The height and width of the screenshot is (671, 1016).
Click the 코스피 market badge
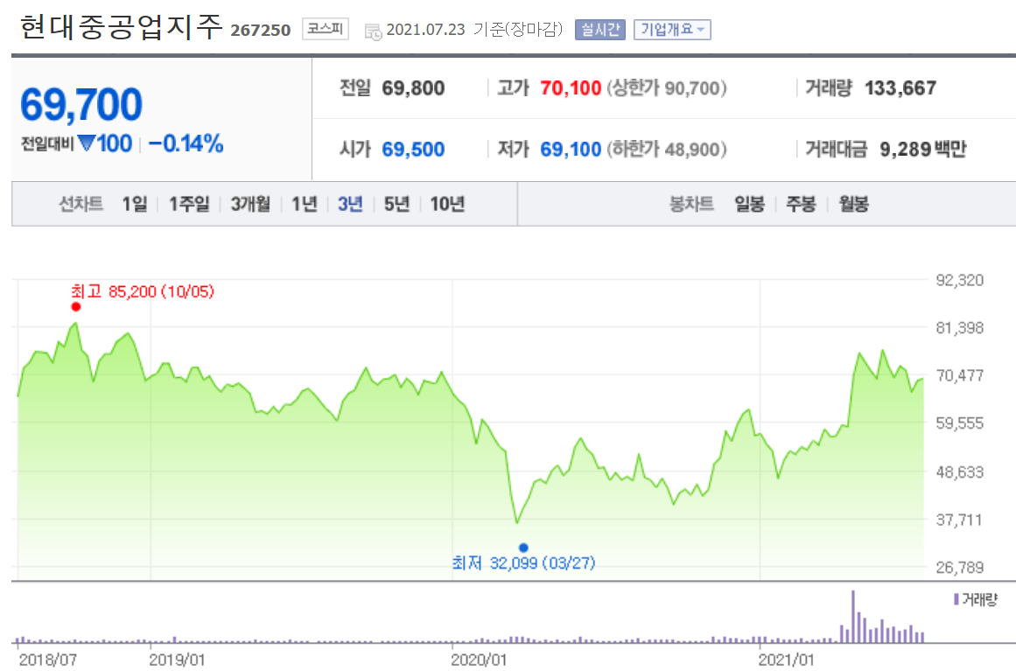326,29
